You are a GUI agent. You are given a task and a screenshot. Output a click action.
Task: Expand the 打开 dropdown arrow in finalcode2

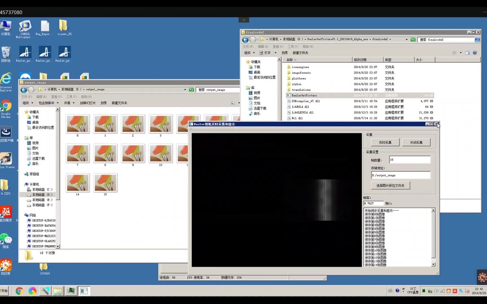pyautogui.click(x=276, y=53)
